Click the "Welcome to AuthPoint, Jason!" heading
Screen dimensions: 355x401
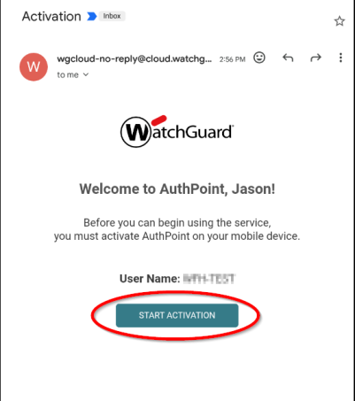tap(177, 189)
